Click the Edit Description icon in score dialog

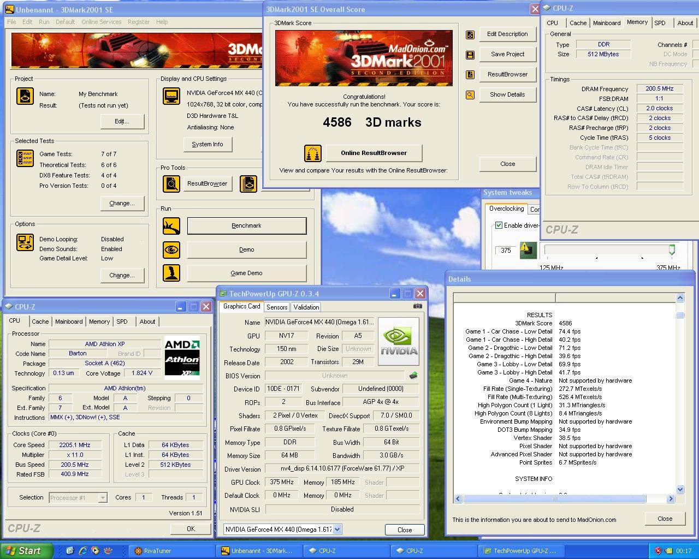tap(470, 34)
